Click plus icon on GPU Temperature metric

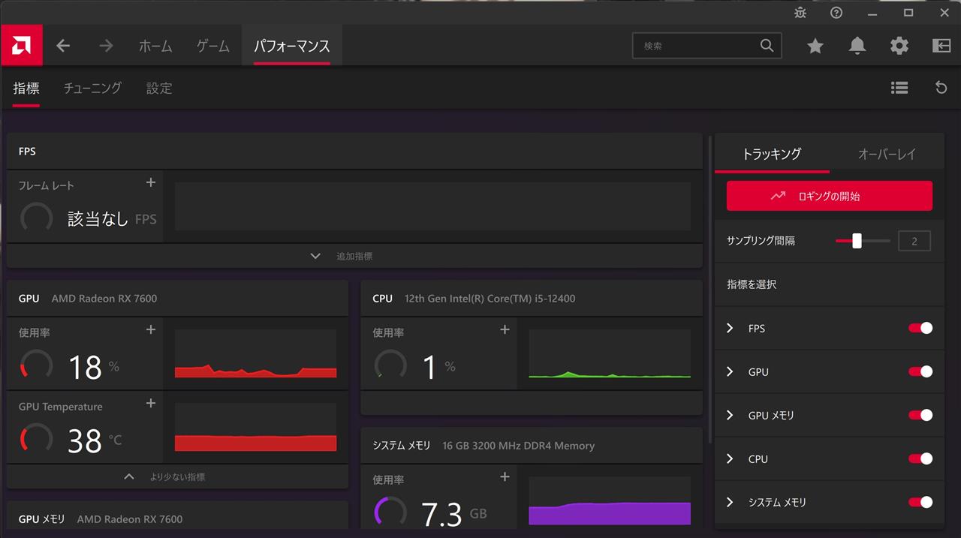[151, 403]
